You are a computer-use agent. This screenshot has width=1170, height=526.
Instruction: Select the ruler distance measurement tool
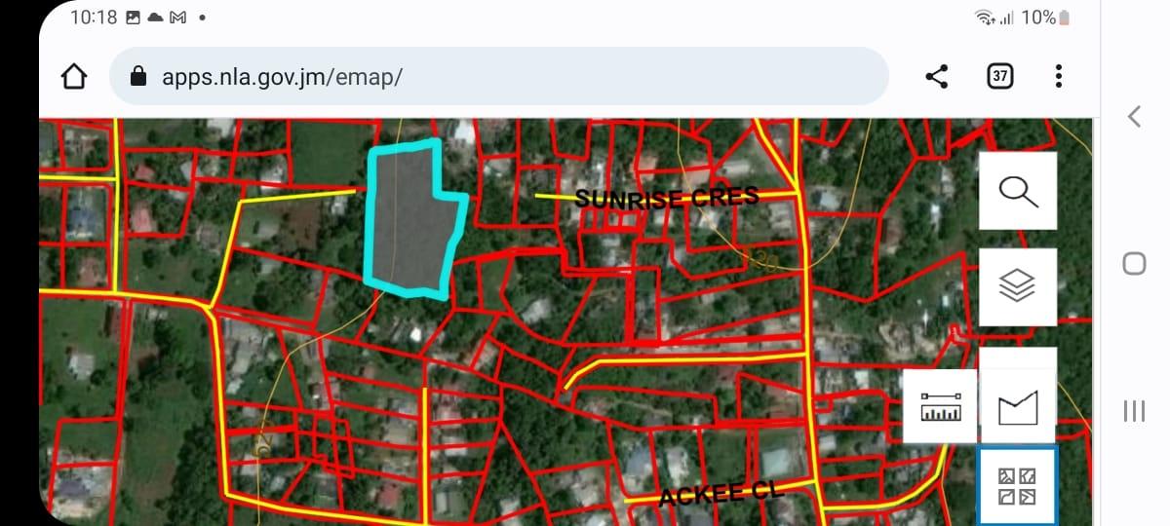(x=940, y=407)
